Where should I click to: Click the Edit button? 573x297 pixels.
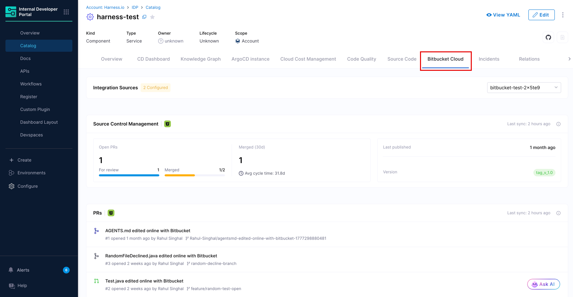(541, 15)
